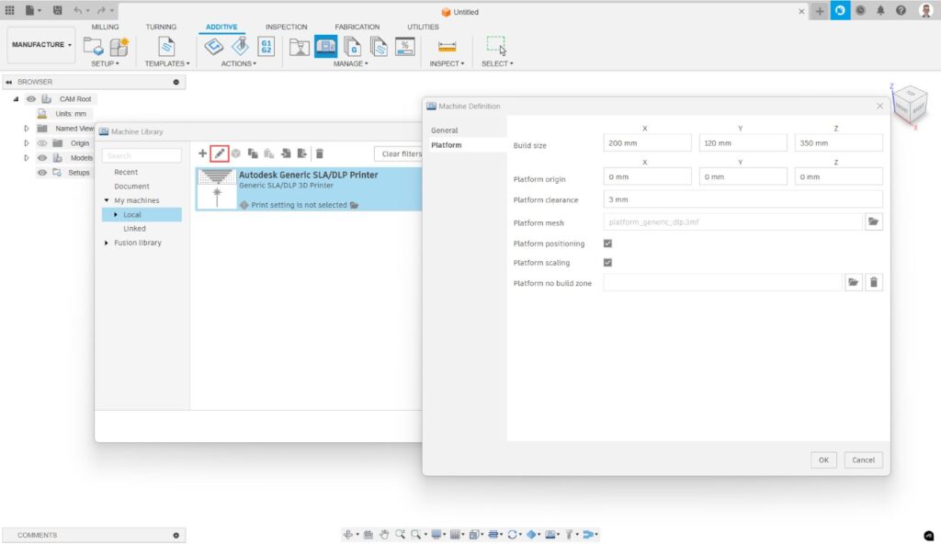
Task: Click Cancel in Machine Definition dialog
Action: pyautogui.click(x=863, y=460)
